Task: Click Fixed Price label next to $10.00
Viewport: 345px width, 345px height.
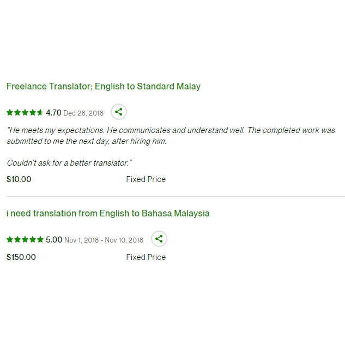Action: pos(146,179)
